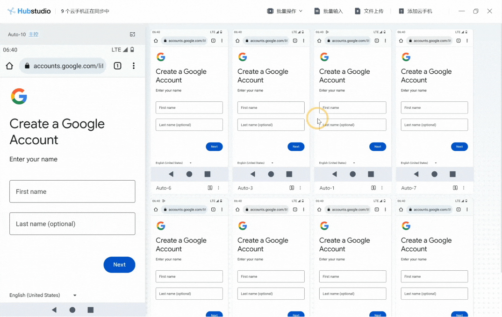Open the three-dot options beside Auto-1 label
Image resolution: width=502 pixels, height=317 pixels.
click(382, 188)
